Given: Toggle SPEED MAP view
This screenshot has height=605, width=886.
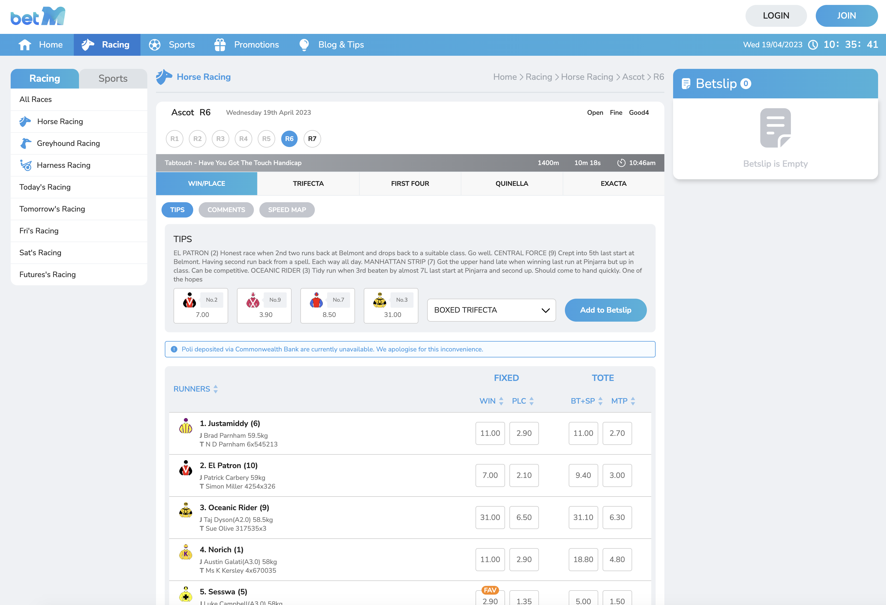Looking at the screenshot, I should click(287, 210).
